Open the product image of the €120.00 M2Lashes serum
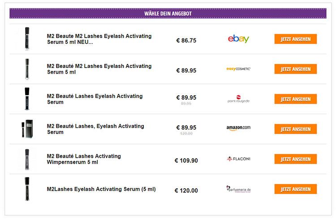 coord(27,189)
